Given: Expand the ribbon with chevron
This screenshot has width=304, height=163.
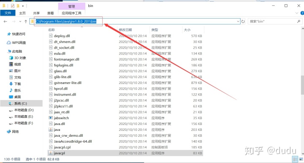Looking at the screenshot, I should [297, 13].
